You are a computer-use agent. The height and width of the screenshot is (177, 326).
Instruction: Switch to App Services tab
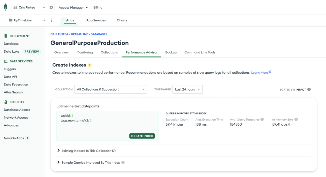tap(96, 20)
